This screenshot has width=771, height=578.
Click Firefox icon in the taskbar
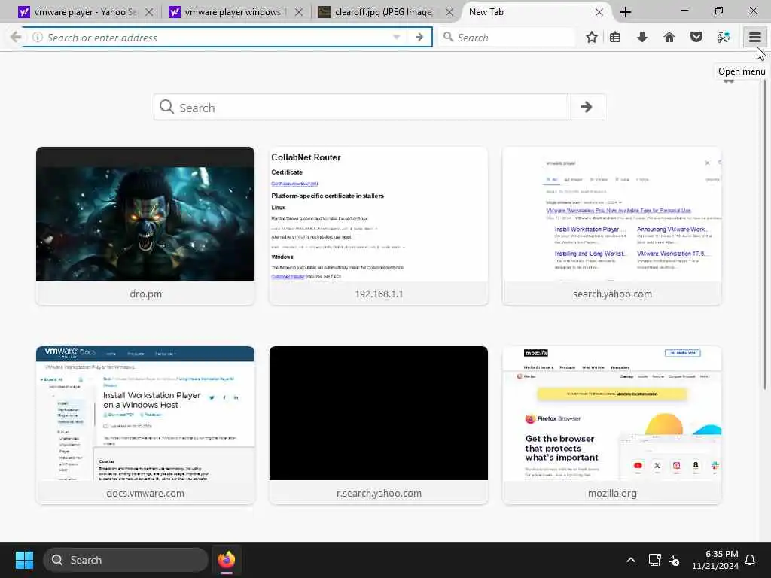tap(227, 560)
